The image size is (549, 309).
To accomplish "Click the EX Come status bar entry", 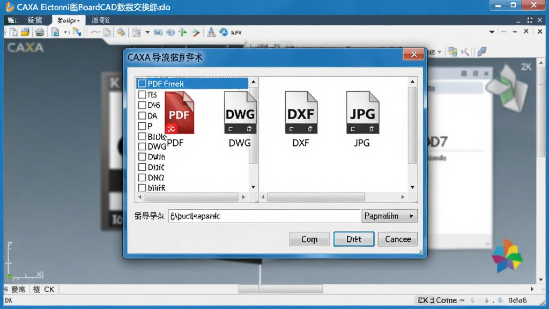I will 437,300.
